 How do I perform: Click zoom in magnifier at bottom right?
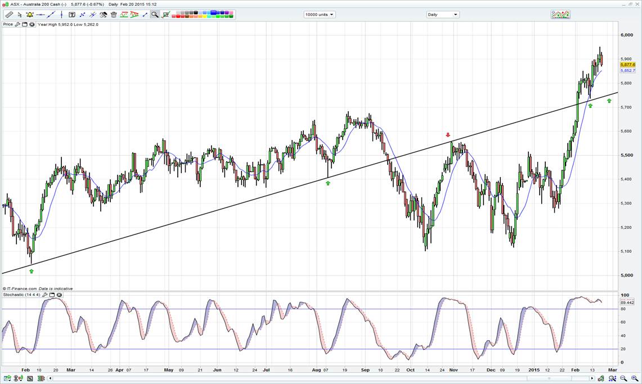pos(634,378)
